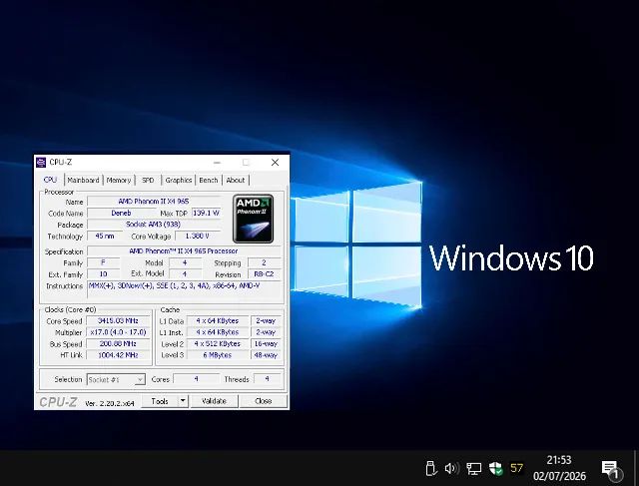This screenshot has height=486, width=639.
Task: Open the network tray icon
Action: (473, 468)
